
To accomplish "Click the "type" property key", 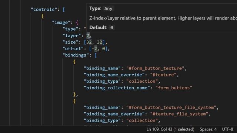I will tap(70, 29).
